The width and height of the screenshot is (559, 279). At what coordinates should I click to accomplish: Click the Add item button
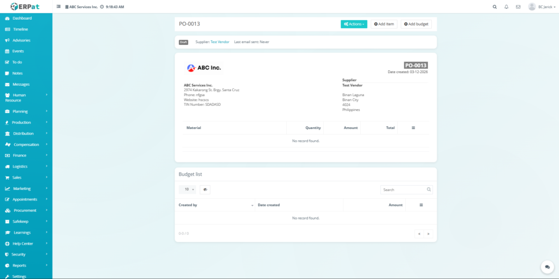pos(384,24)
